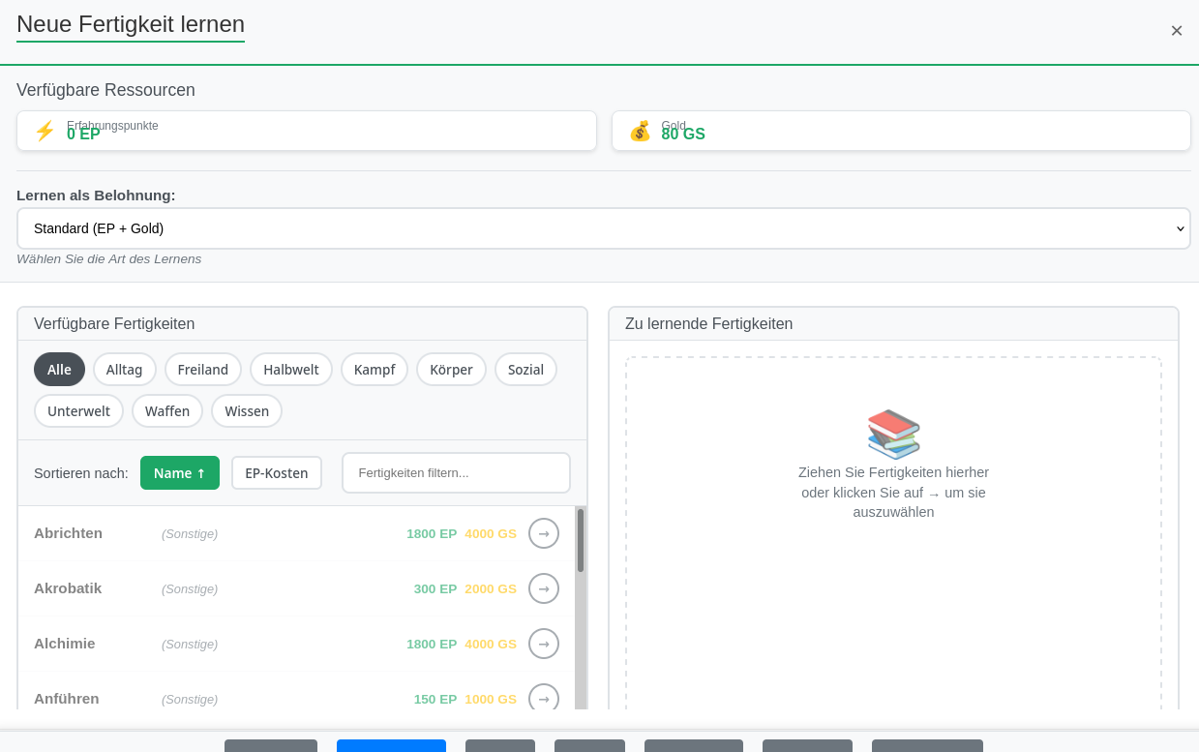1199x752 pixels.
Task: Select the Halbwelt category pill
Action: pyautogui.click(x=290, y=370)
